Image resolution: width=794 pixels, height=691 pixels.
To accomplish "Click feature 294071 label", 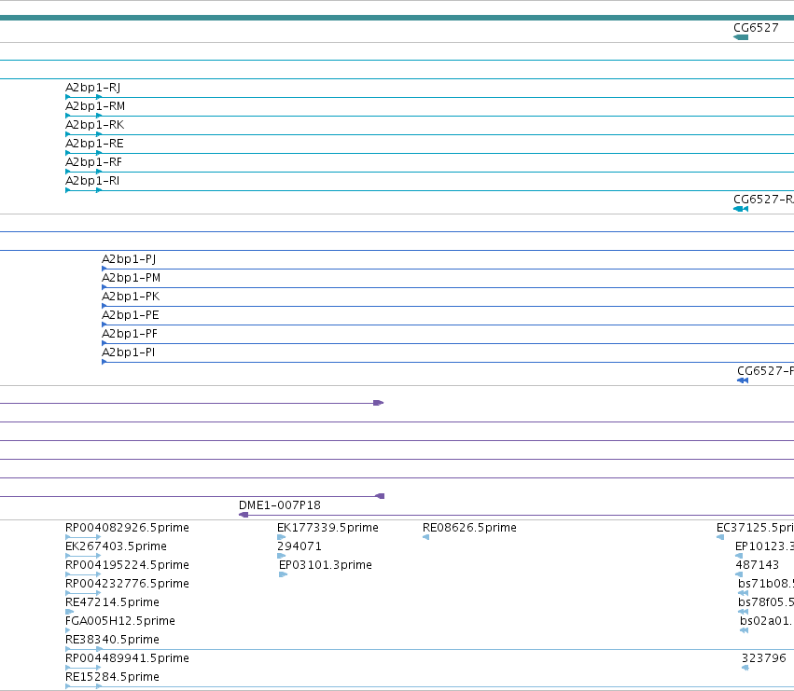I will (x=299, y=546).
